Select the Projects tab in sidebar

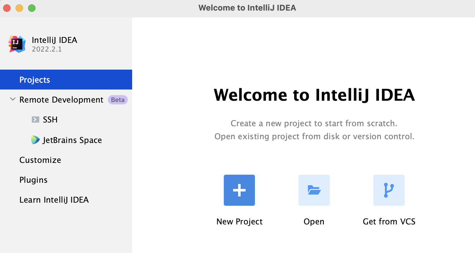point(66,80)
